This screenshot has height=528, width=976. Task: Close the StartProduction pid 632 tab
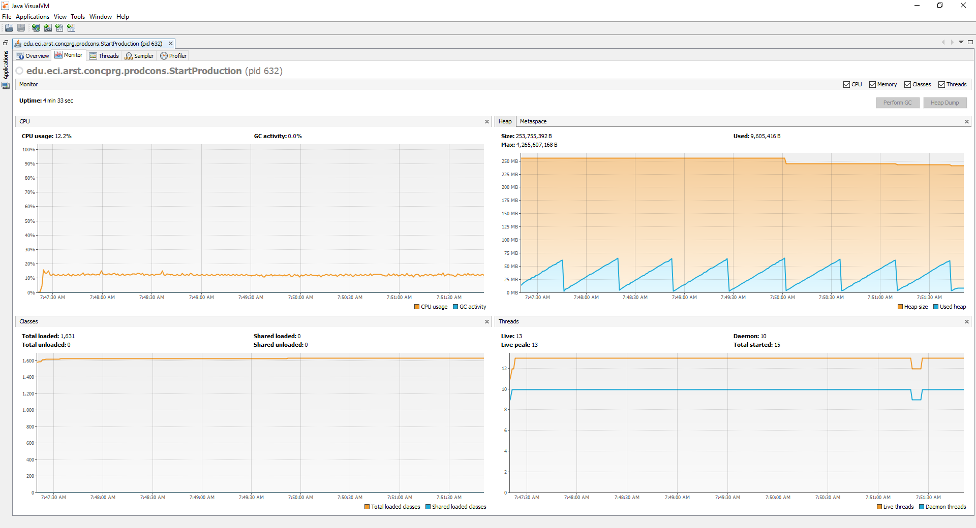pyautogui.click(x=171, y=44)
